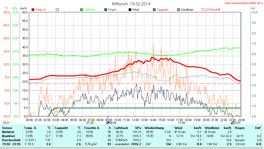Click the Regen l/m² table header

point(248,128)
